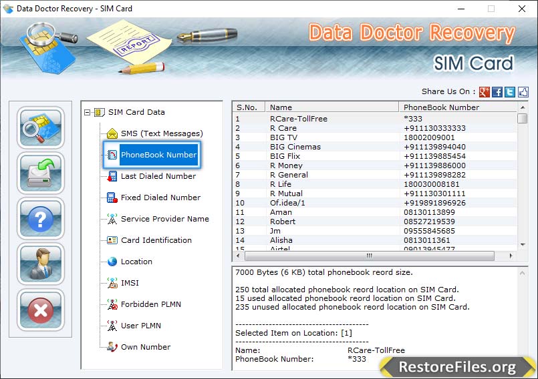
Task: Click the red X Exit button
Action: point(41,310)
